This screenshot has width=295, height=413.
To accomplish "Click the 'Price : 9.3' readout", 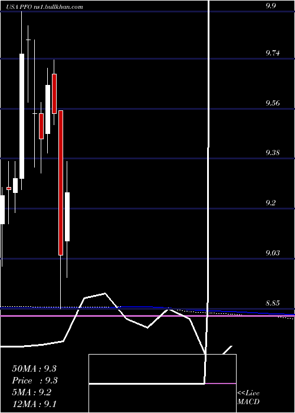I will point(35,381).
